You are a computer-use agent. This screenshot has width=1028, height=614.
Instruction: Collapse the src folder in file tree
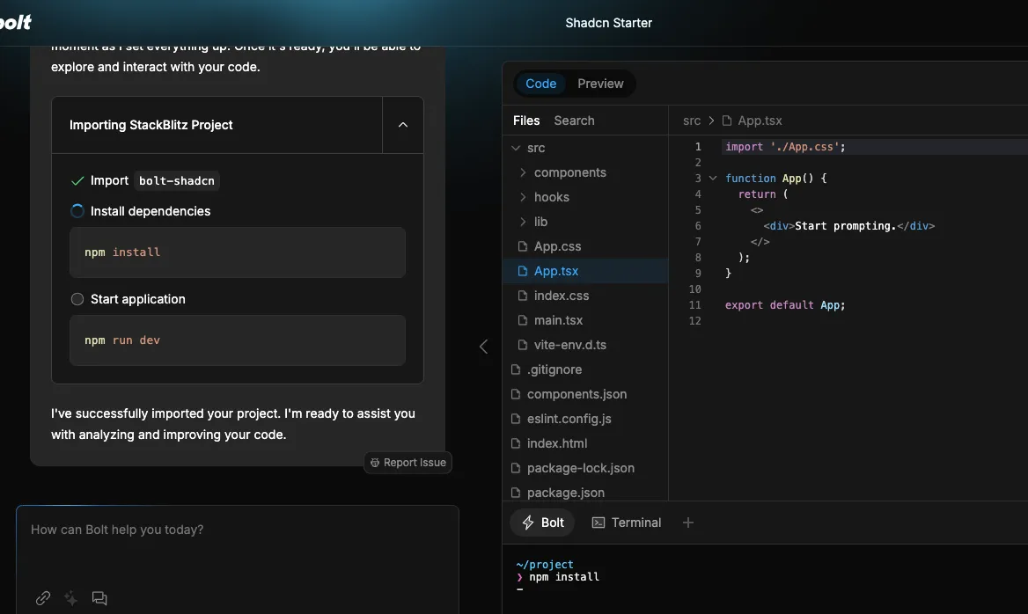pyautogui.click(x=516, y=148)
